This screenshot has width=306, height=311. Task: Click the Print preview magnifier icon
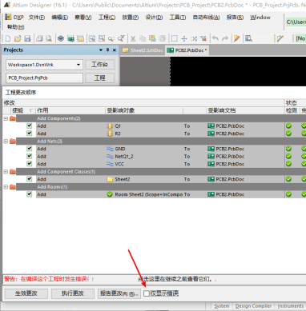coord(49,38)
